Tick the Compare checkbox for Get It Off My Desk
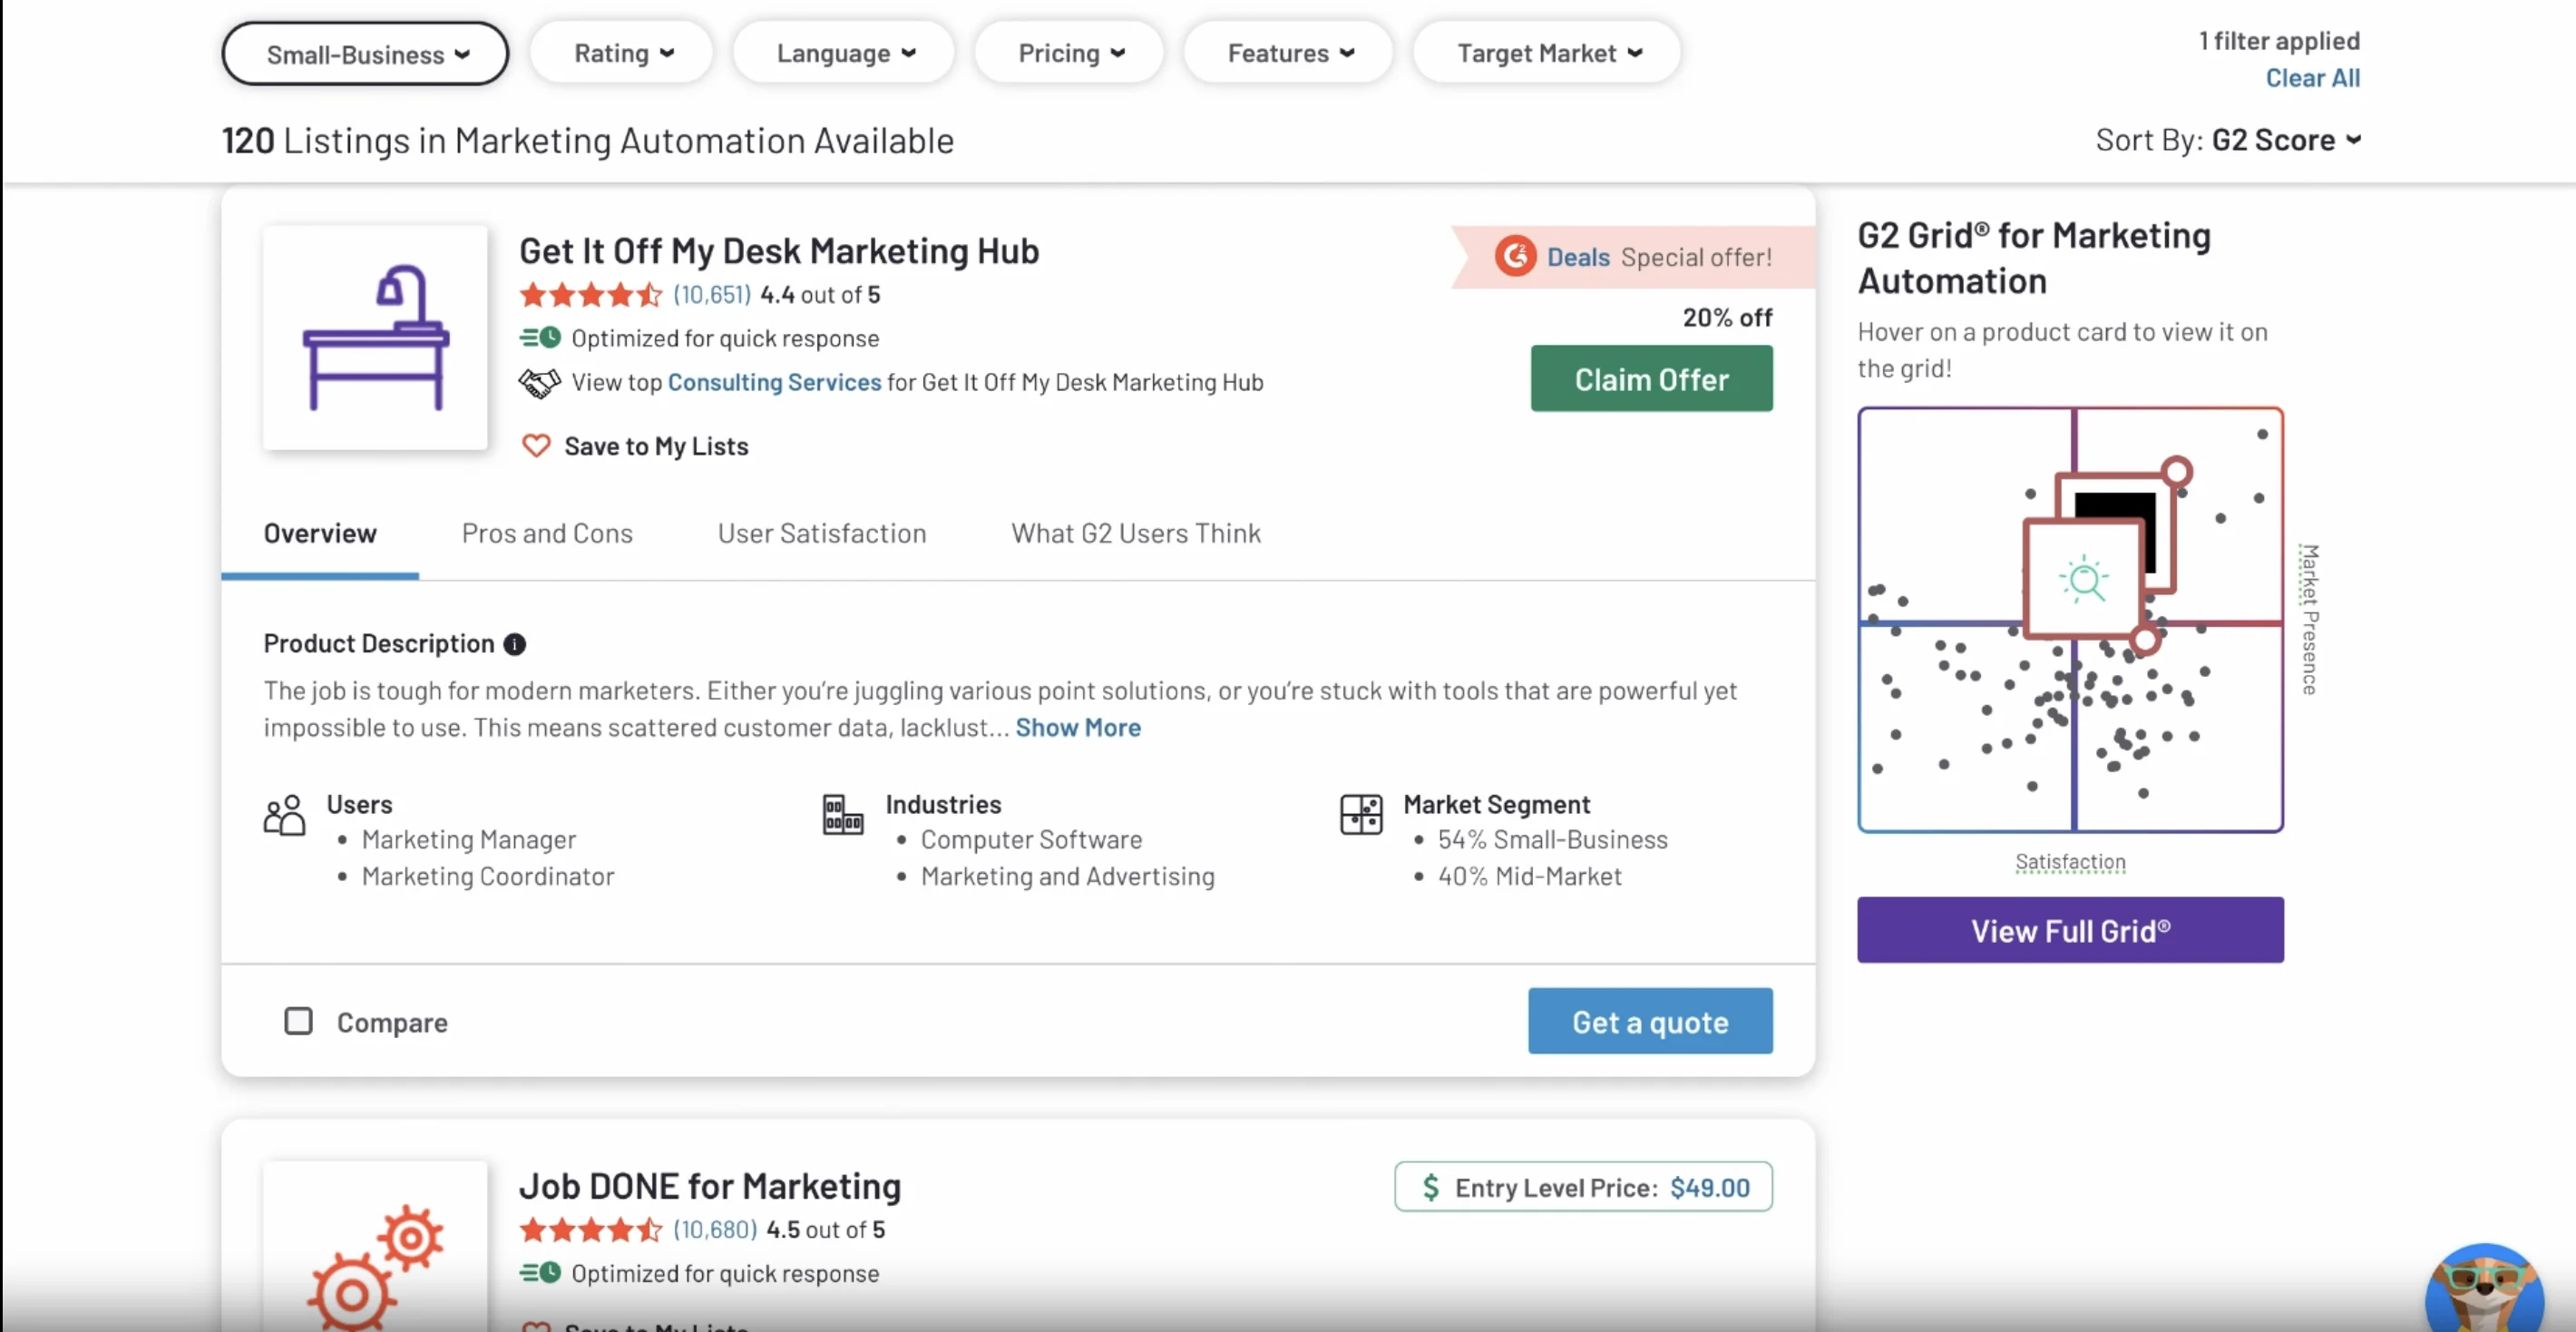Image resolution: width=2576 pixels, height=1332 pixels. (x=298, y=1021)
